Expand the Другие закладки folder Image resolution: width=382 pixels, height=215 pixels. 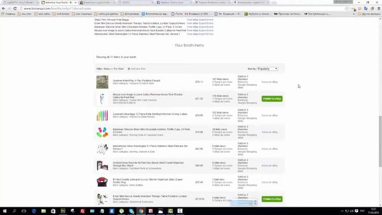coord(369,14)
